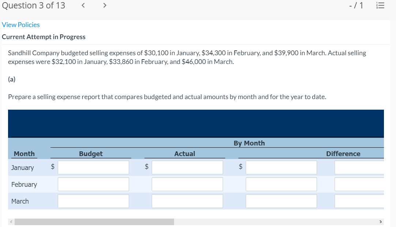Click the January Budget input field

click(x=94, y=167)
